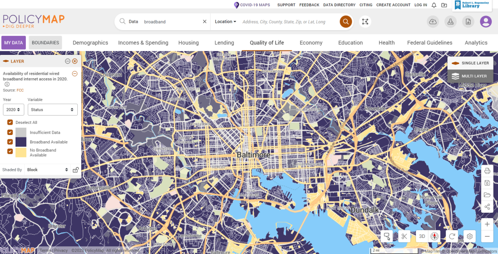
Task: Open the Health menu
Action: 387,43
